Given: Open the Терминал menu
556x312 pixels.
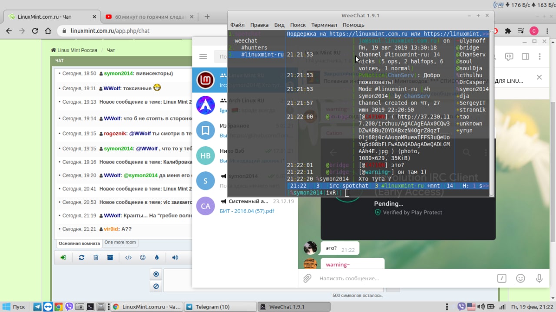Looking at the screenshot, I should pos(324,25).
